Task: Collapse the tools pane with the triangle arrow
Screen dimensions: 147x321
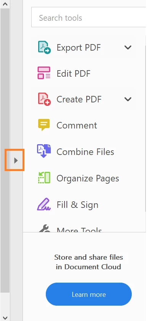Action: 16,160
